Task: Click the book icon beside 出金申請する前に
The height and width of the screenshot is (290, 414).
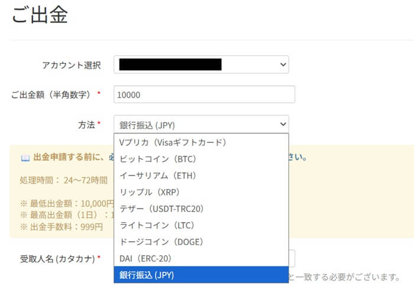Action: pyautogui.click(x=25, y=158)
